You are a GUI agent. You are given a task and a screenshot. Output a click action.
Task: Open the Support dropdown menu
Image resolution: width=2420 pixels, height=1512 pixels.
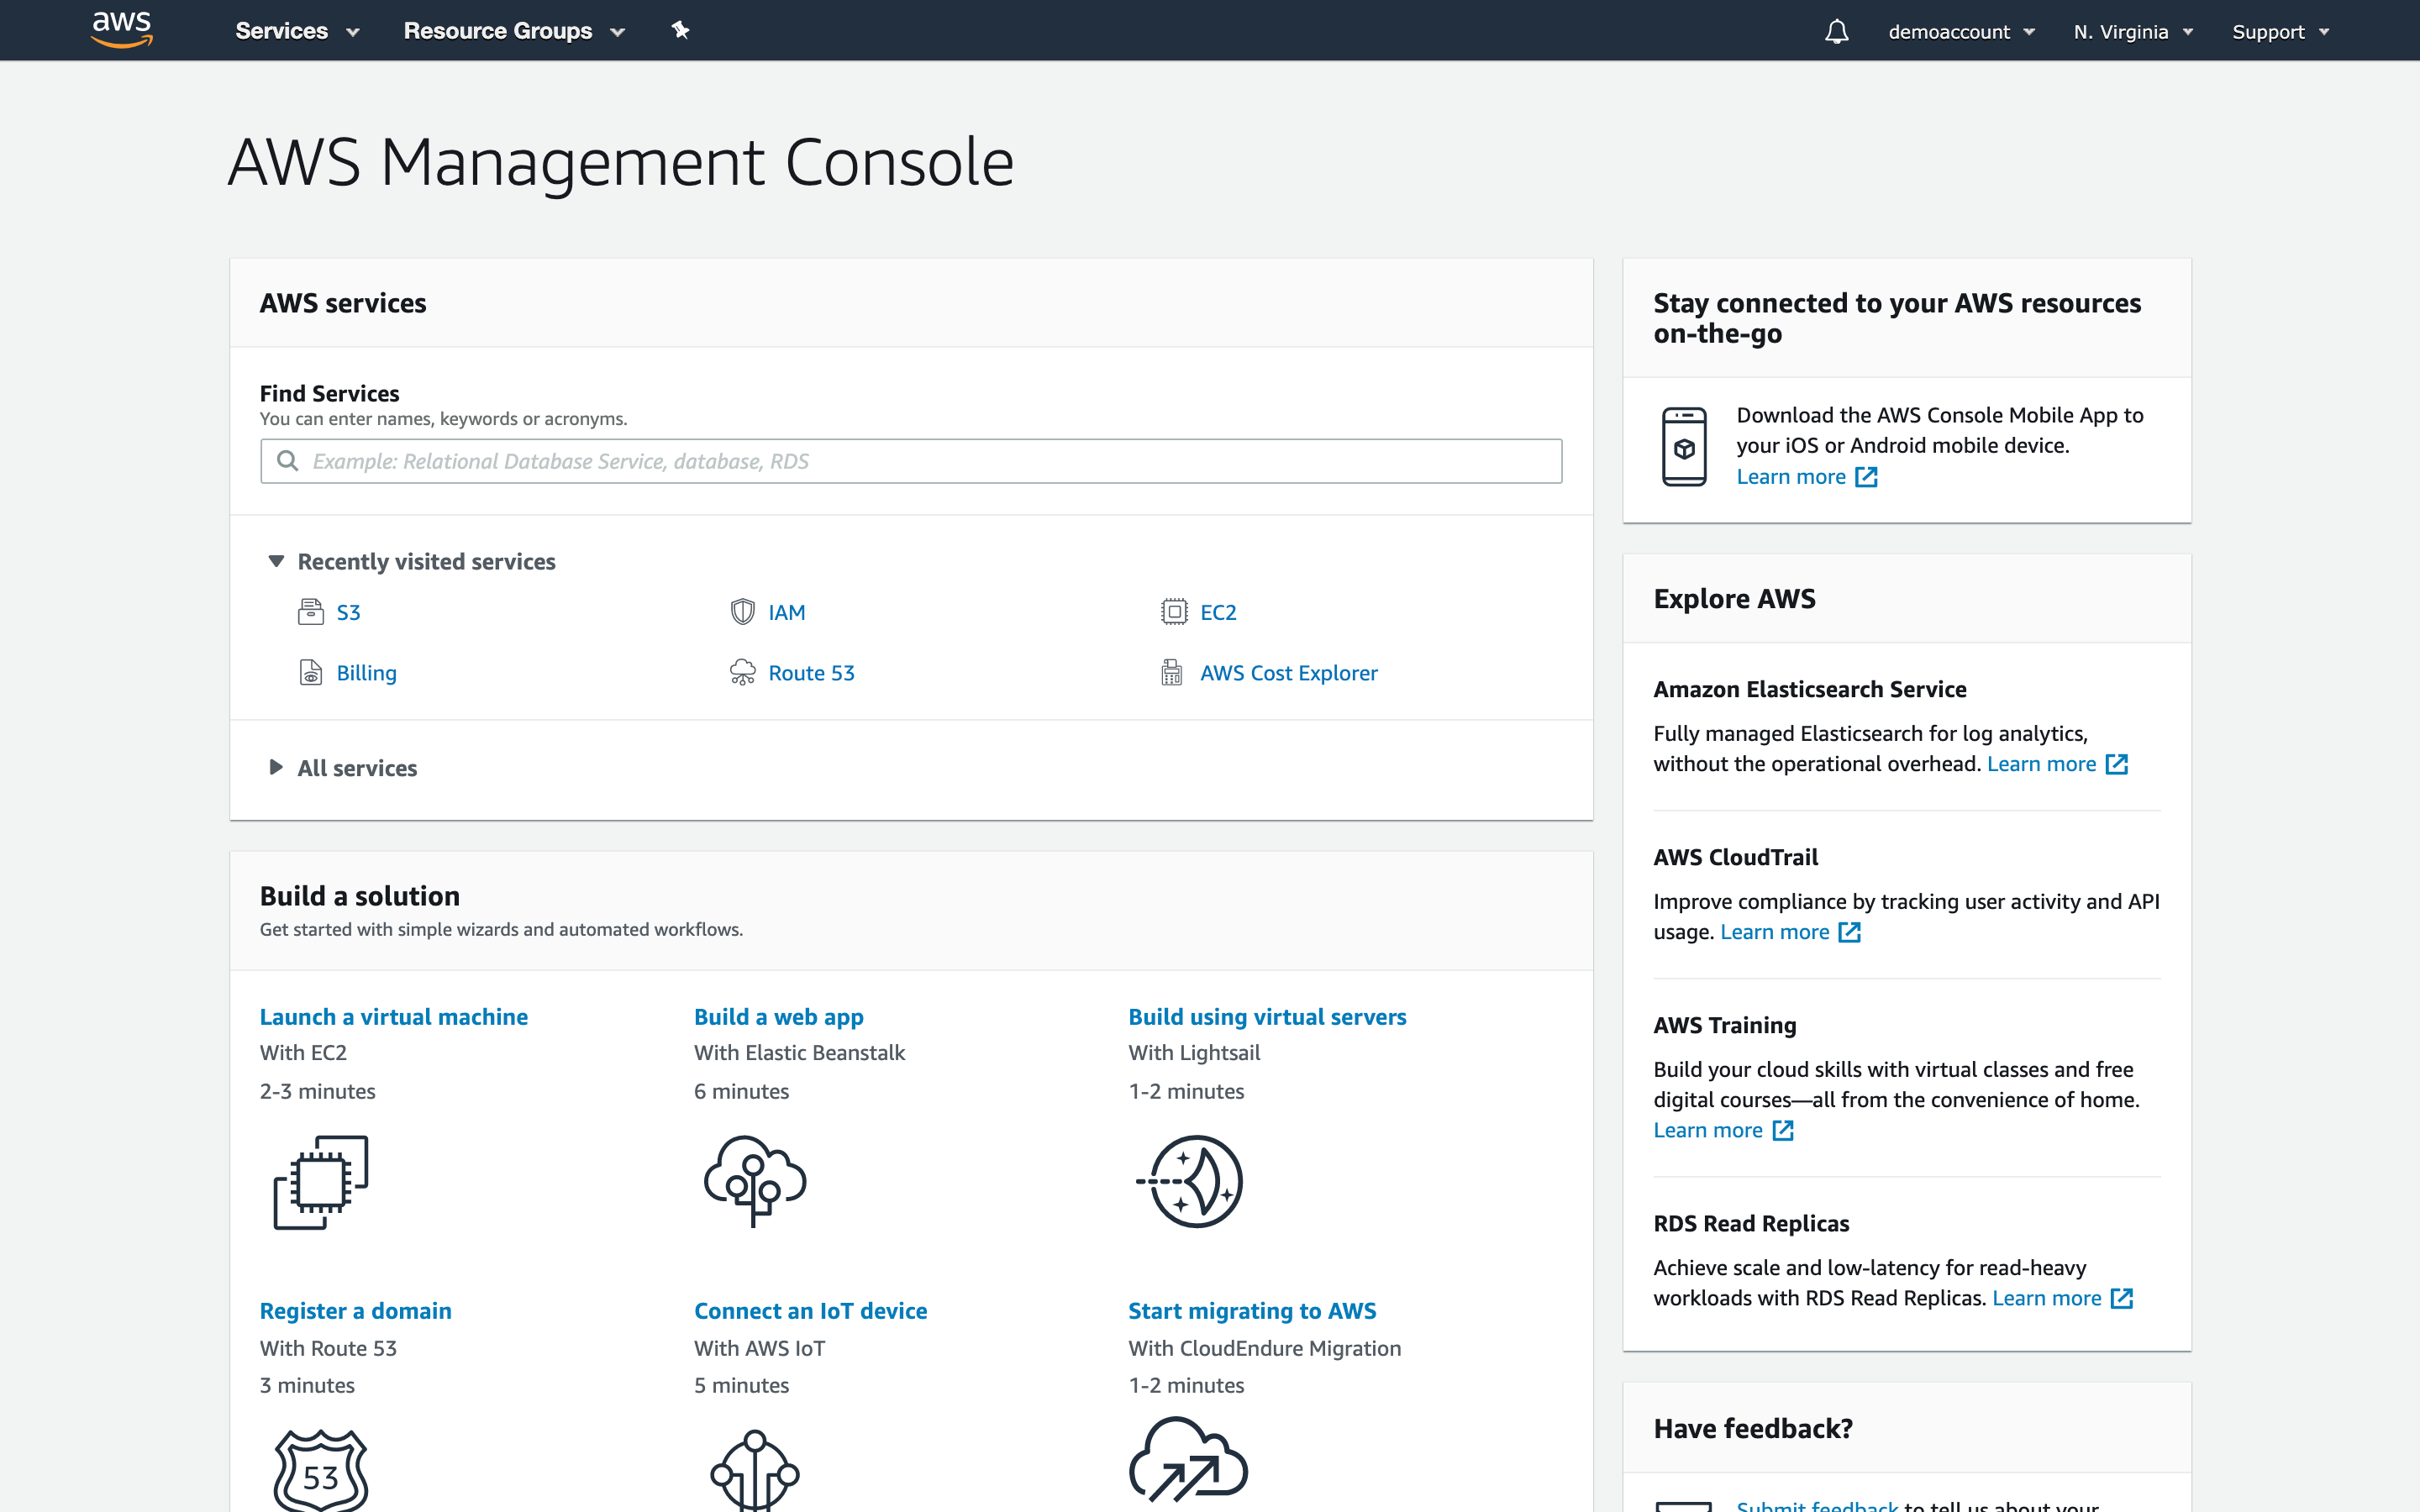point(2280,32)
